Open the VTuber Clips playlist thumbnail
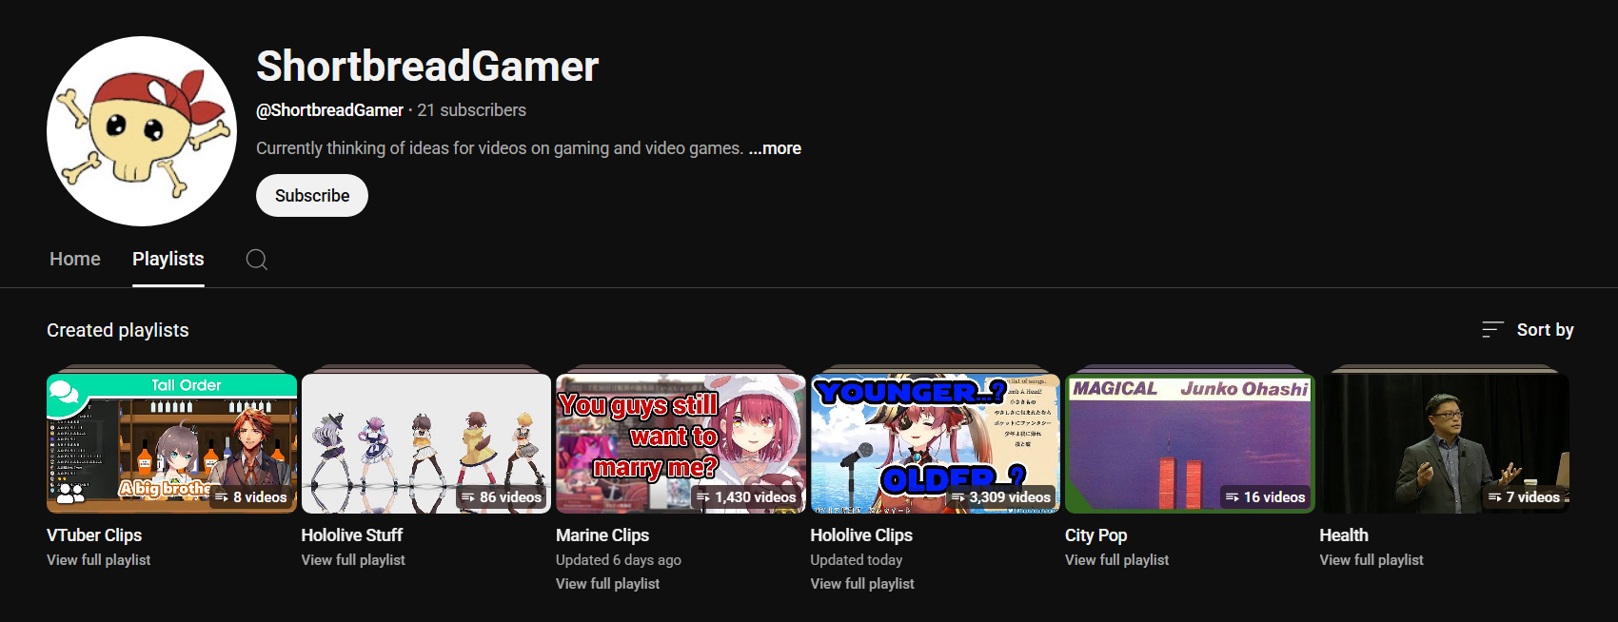 [171, 443]
